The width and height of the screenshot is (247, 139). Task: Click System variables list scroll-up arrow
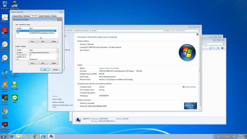click(x=58, y=50)
